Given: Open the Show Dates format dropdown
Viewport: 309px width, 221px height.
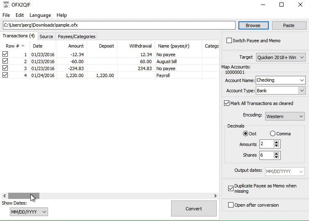Looking at the screenshot, I should pyautogui.click(x=29, y=212).
